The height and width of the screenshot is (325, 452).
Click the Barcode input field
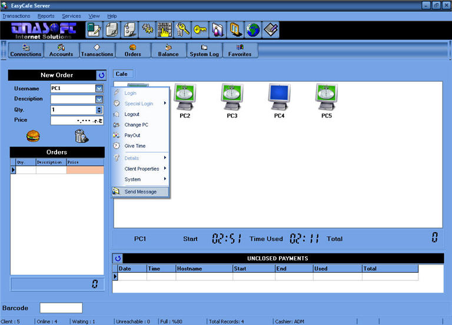point(61,308)
